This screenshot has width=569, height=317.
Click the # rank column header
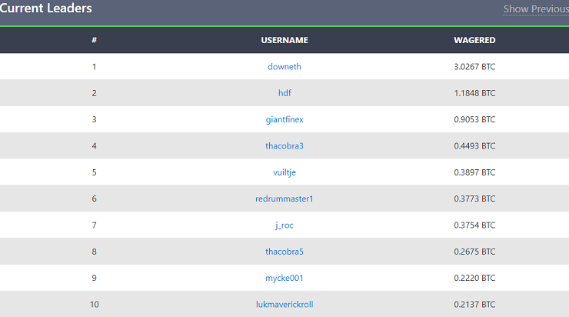tap(94, 40)
